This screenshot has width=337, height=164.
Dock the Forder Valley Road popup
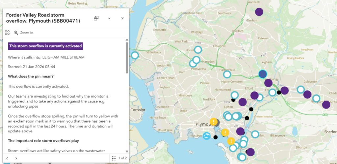pos(96,18)
